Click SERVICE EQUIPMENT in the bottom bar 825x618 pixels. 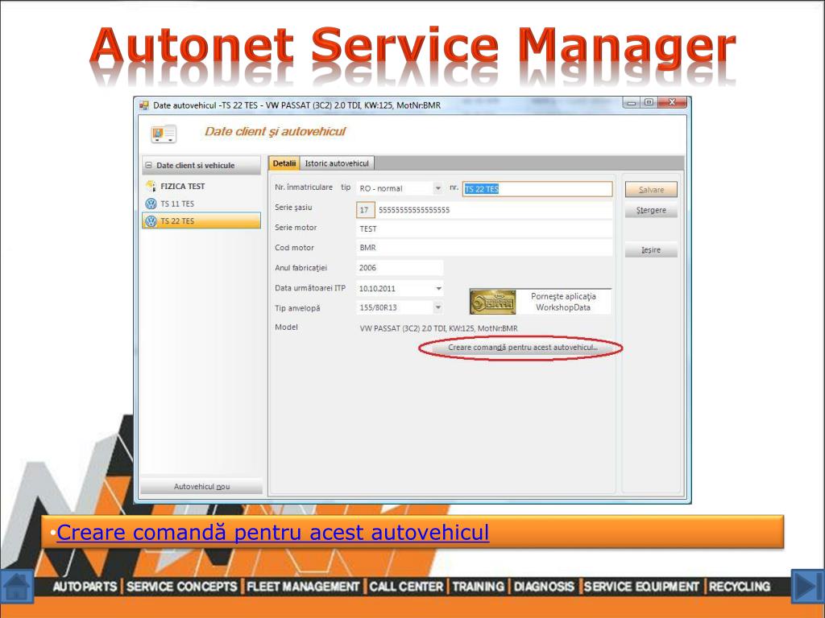click(641, 587)
